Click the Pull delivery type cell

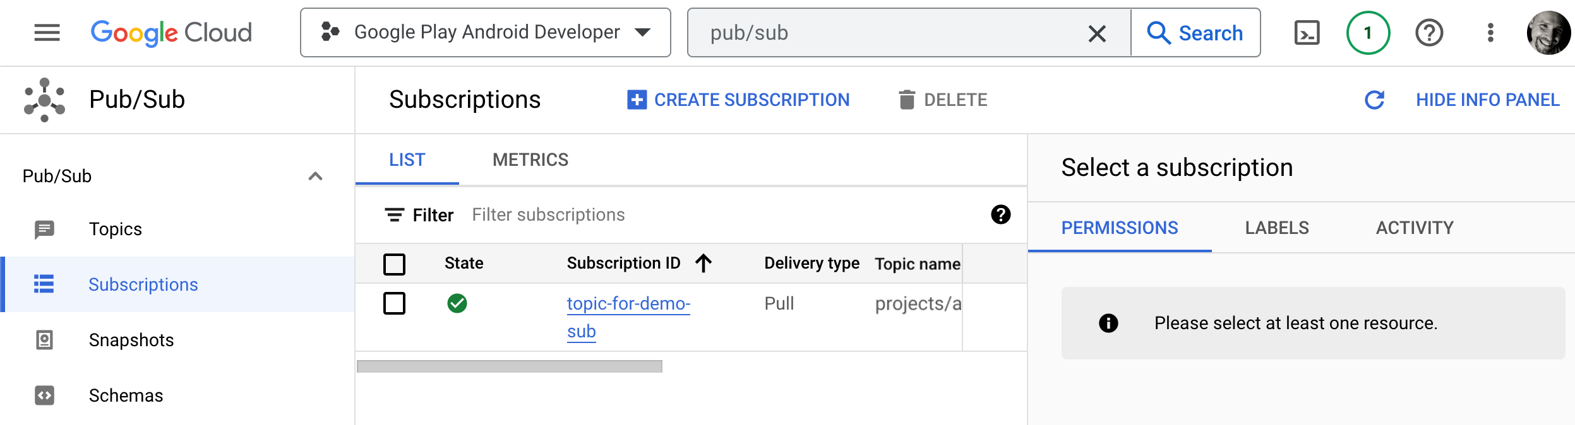(x=779, y=303)
